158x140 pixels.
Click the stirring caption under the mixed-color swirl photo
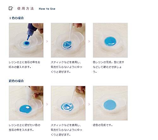[x=66, y=130]
